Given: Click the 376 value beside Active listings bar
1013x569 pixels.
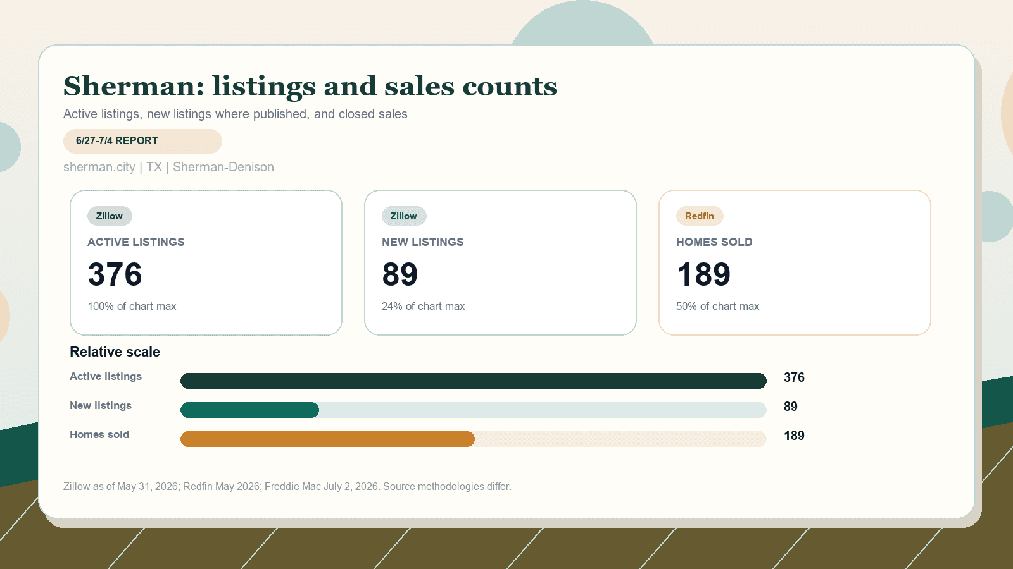Looking at the screenshot, I should 794,377.
